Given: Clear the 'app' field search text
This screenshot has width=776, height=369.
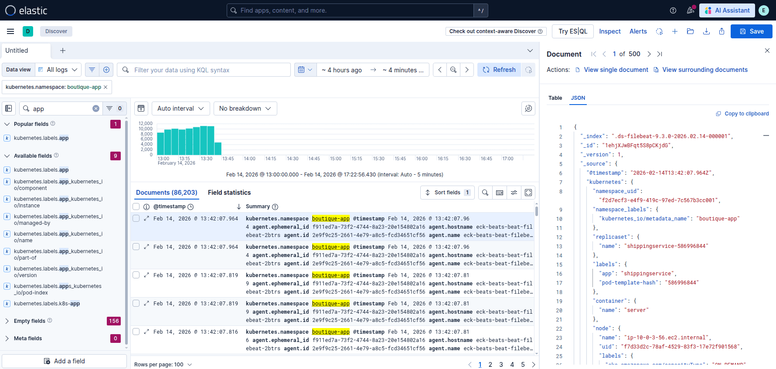Looking at the screenshot, I should (96, 108).
